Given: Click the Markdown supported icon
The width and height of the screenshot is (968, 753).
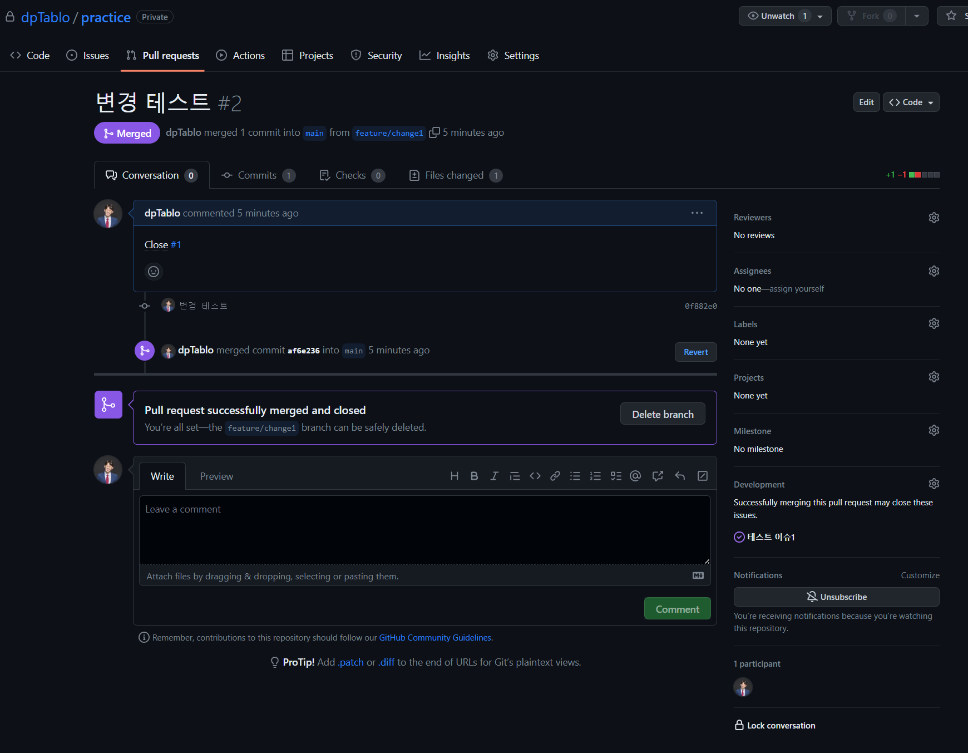Looking at the screenshot, I should [x=698, y=575].
